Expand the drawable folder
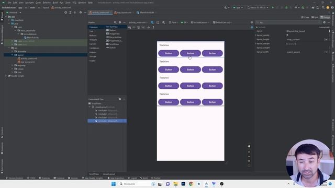This screenshot has width=335, height=188. pos(12,51)
